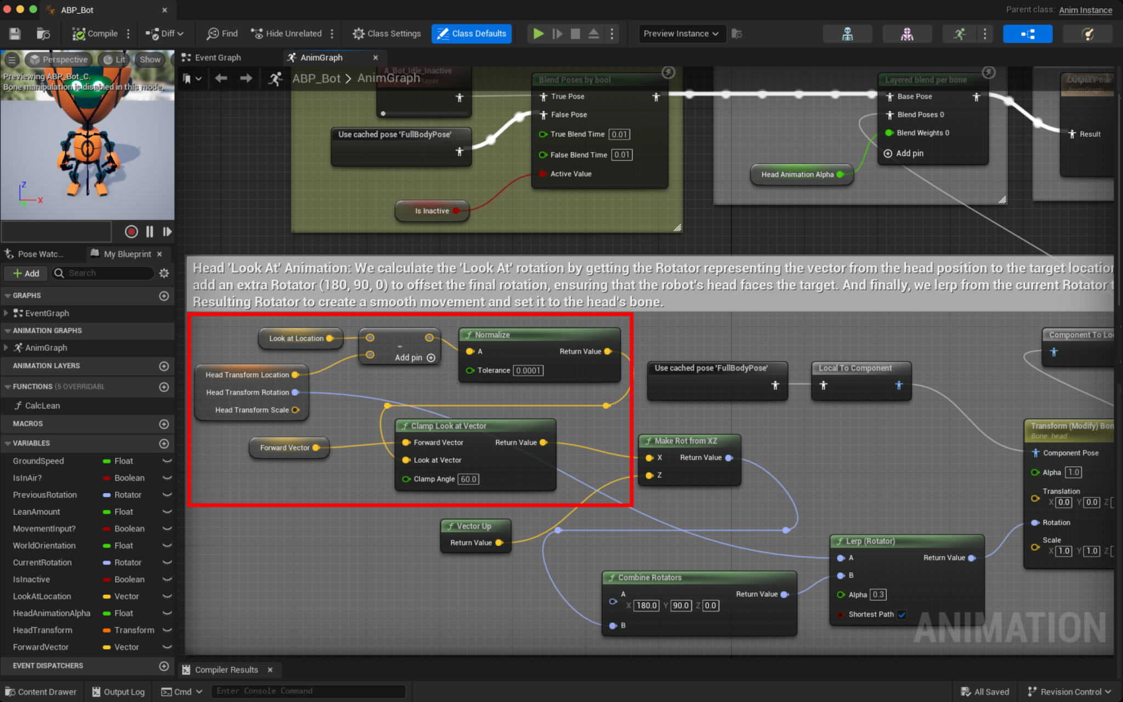
Task: Click the Skeleton editor mode icon
Action: (x=847, y=33)
